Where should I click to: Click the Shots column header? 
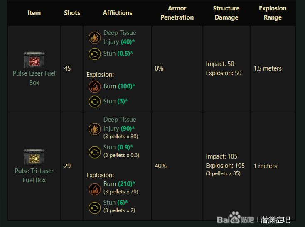point(72,13)
